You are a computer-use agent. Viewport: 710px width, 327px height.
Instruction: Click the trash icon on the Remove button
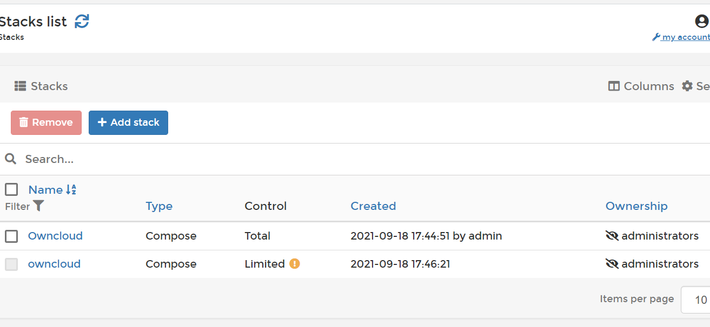coord(24,122)
